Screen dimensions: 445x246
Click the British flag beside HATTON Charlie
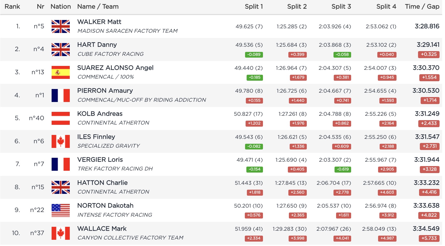tap(60, 187)
